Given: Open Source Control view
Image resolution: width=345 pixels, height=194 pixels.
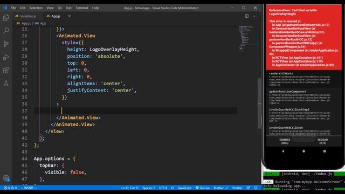Looking at the screenshot, I should (6, 44).
